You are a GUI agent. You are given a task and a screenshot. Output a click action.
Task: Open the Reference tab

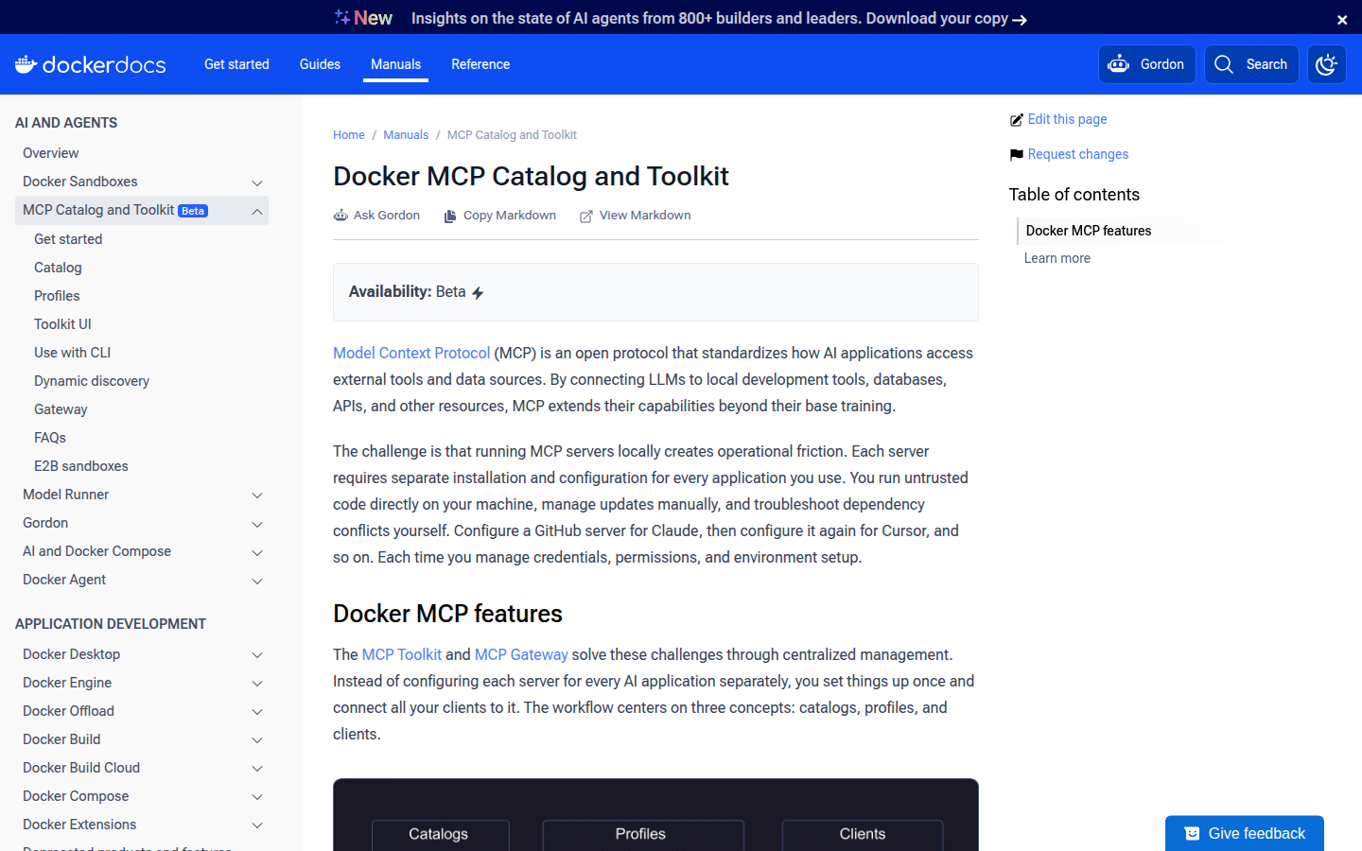pos(480,64)
